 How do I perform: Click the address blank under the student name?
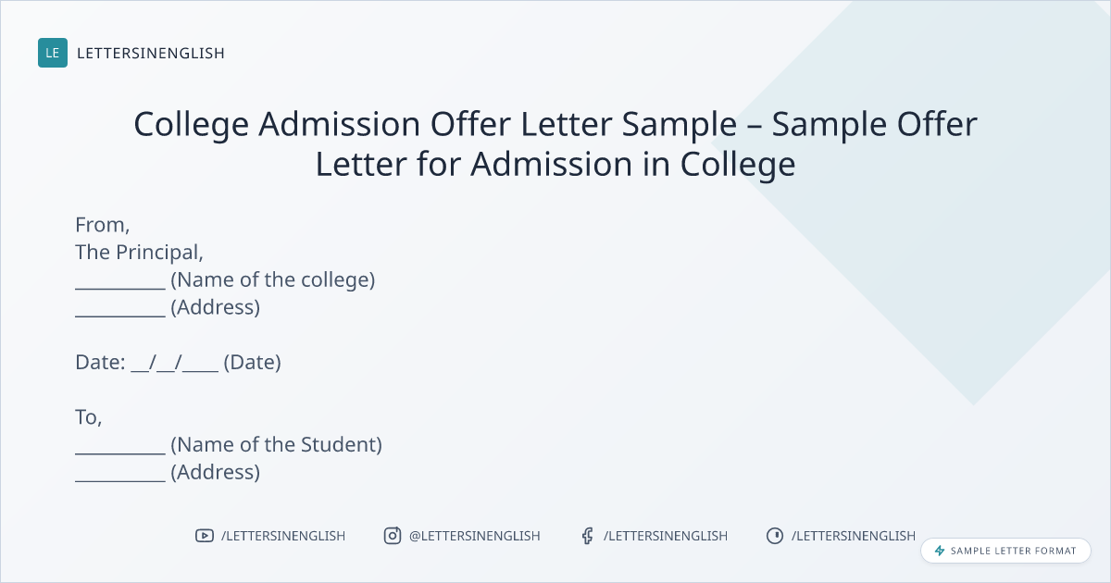(120, 474)
